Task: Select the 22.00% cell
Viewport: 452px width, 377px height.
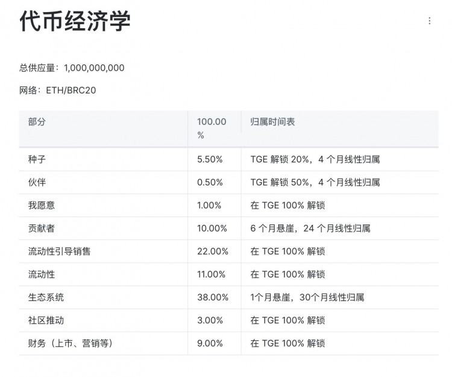Action: pos(213,252)
